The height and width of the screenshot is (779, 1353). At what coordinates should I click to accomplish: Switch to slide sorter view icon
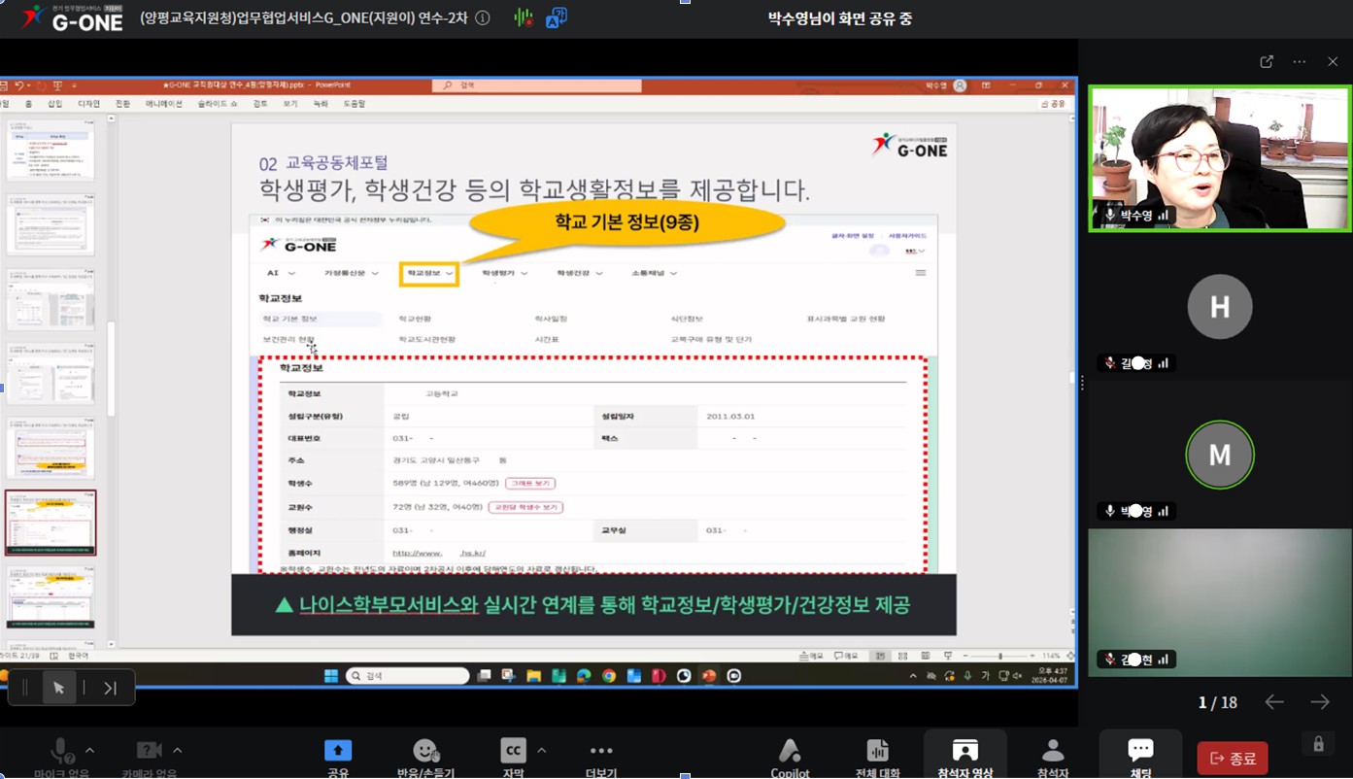pyautogui.click(x=901, y=657)
